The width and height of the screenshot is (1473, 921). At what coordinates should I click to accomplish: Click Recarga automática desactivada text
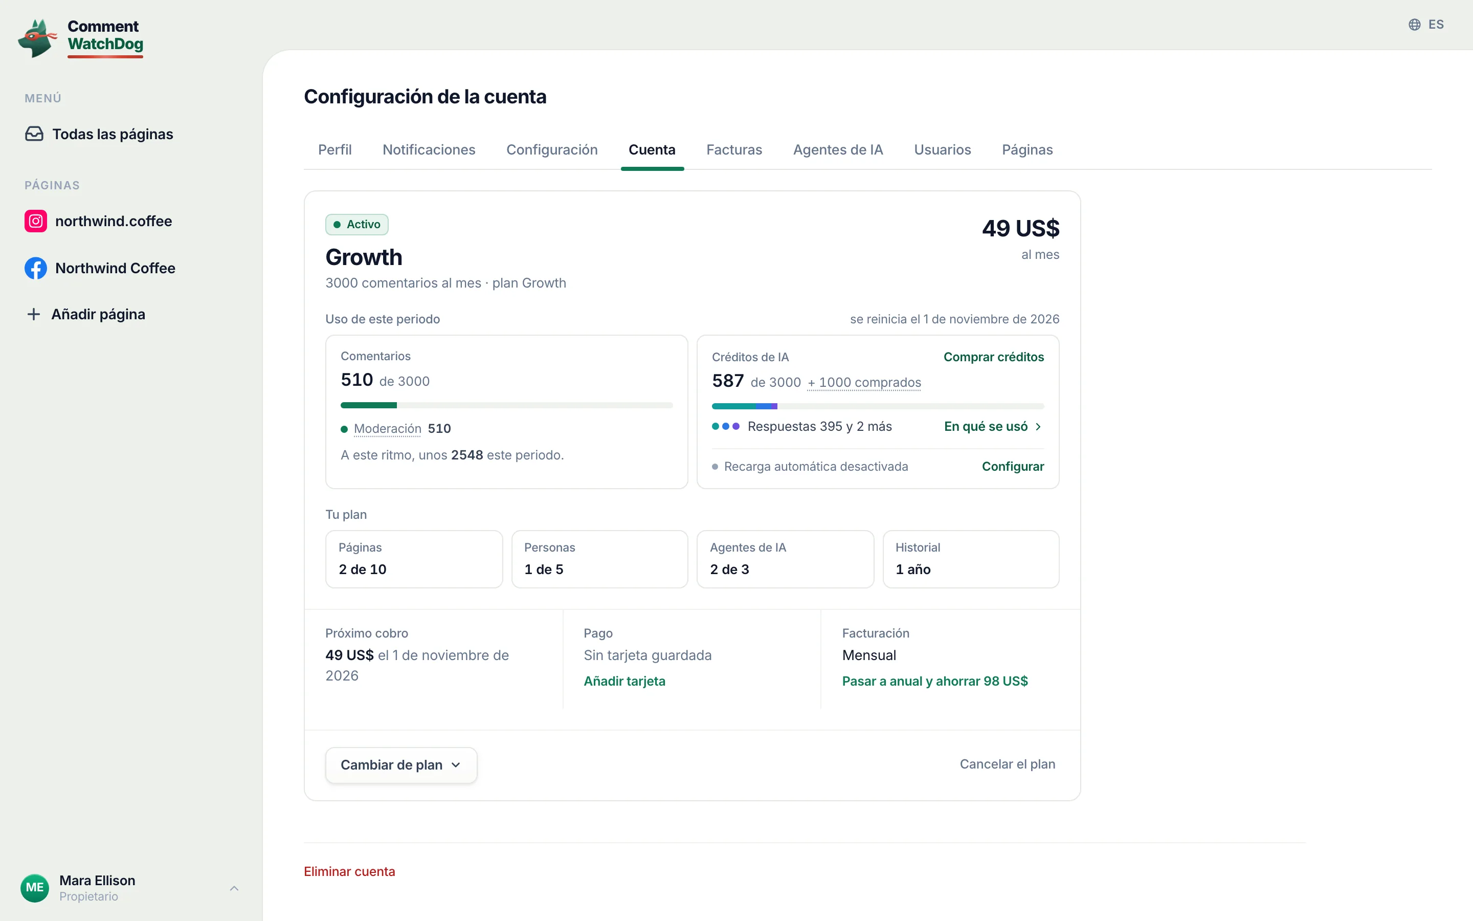point(816,467)
